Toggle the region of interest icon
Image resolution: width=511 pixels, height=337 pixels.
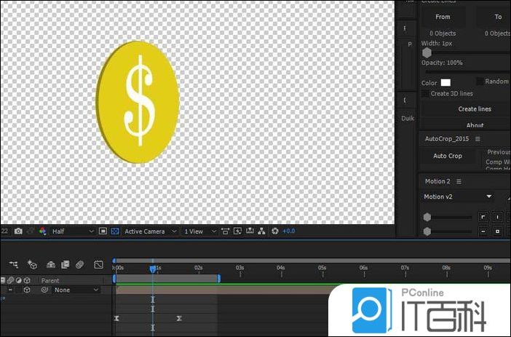point(103,231)
